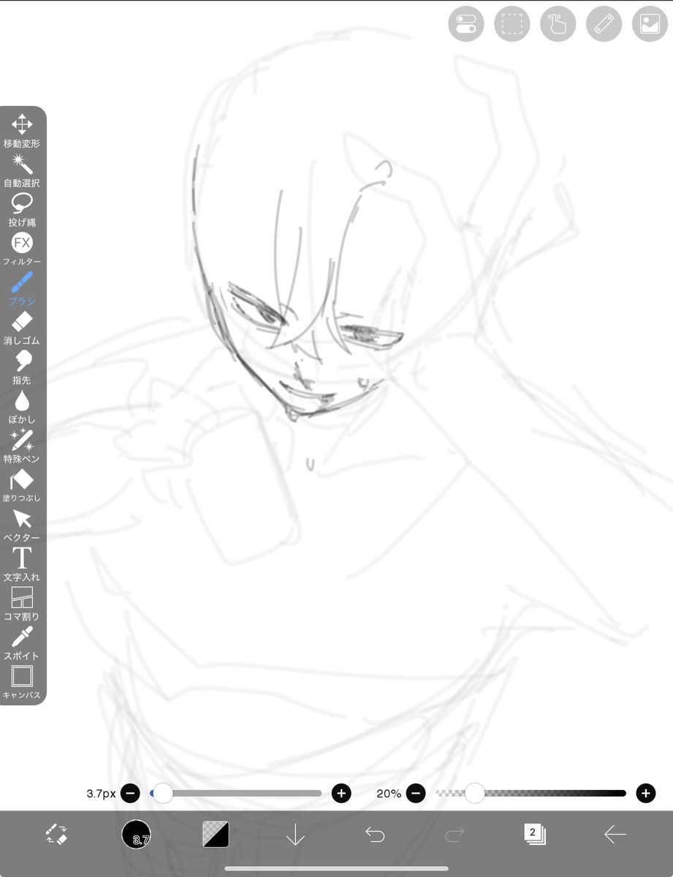Increase brush opacity with plus button
This screenshot has width=673, height=877.
pyautogui.click(x=645, y=793)
